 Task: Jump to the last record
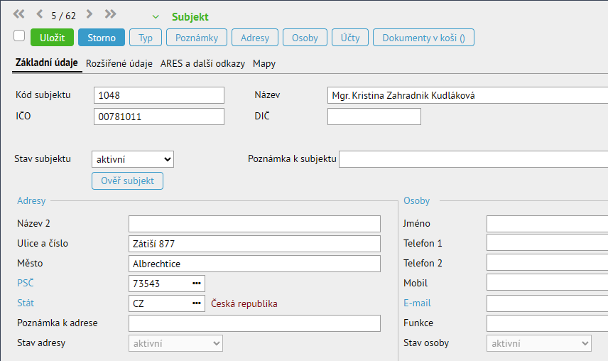click(110, 14)
